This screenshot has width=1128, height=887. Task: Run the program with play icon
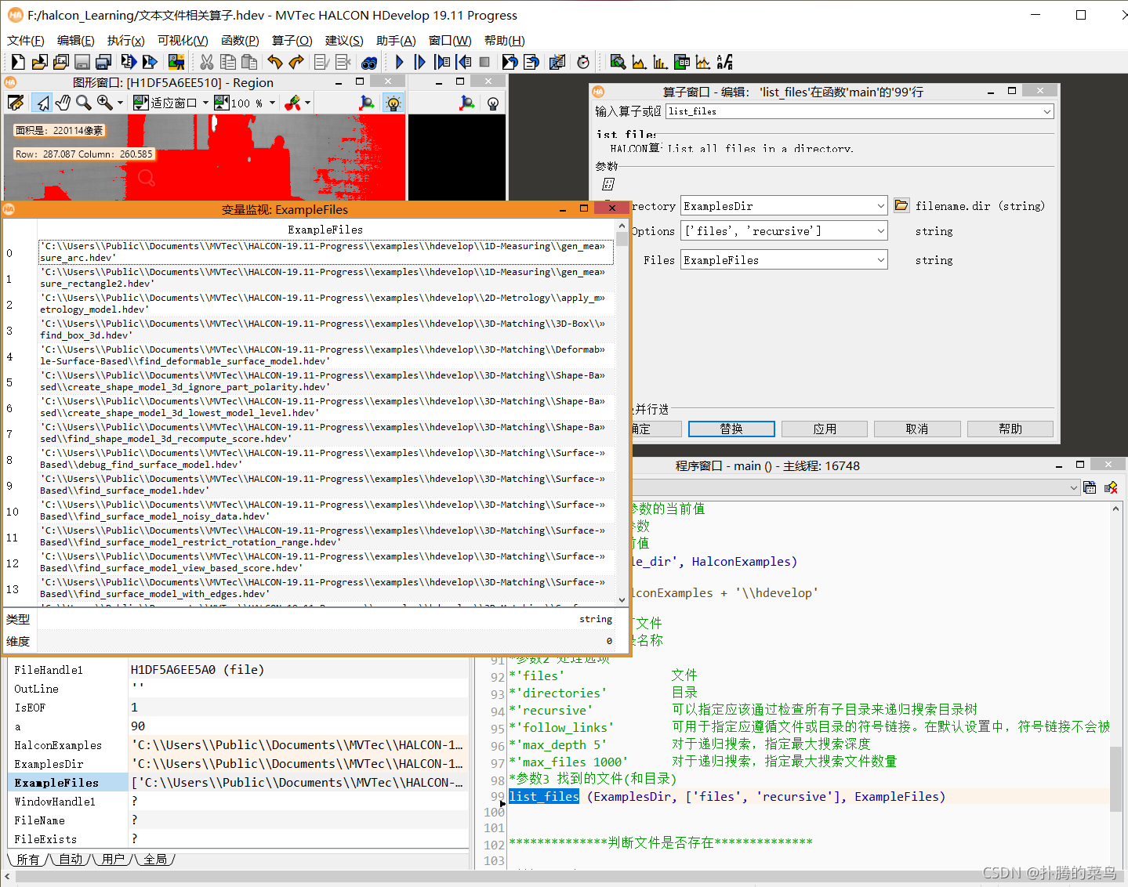pos(400,62)
